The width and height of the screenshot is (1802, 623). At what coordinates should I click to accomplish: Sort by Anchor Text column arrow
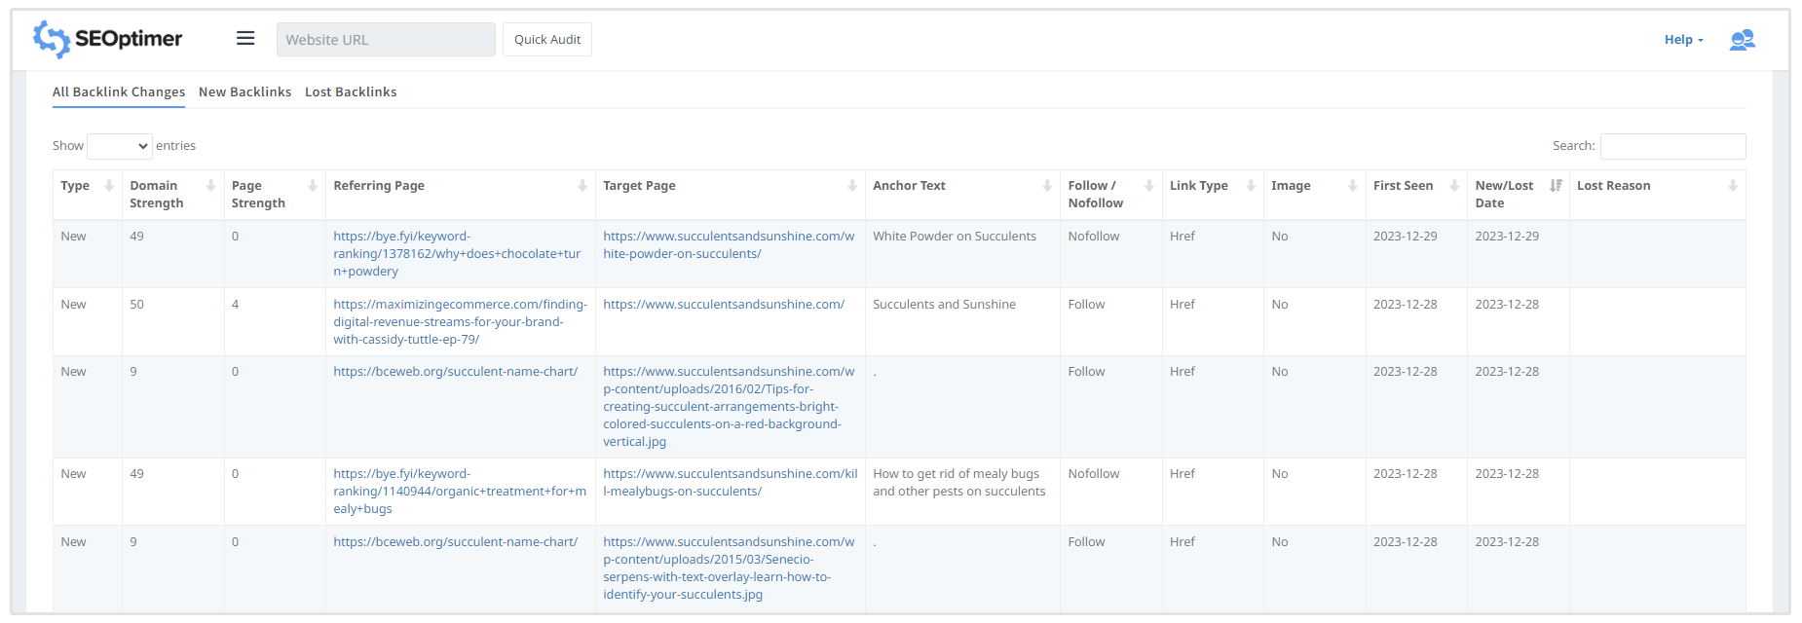(1047, 186)
